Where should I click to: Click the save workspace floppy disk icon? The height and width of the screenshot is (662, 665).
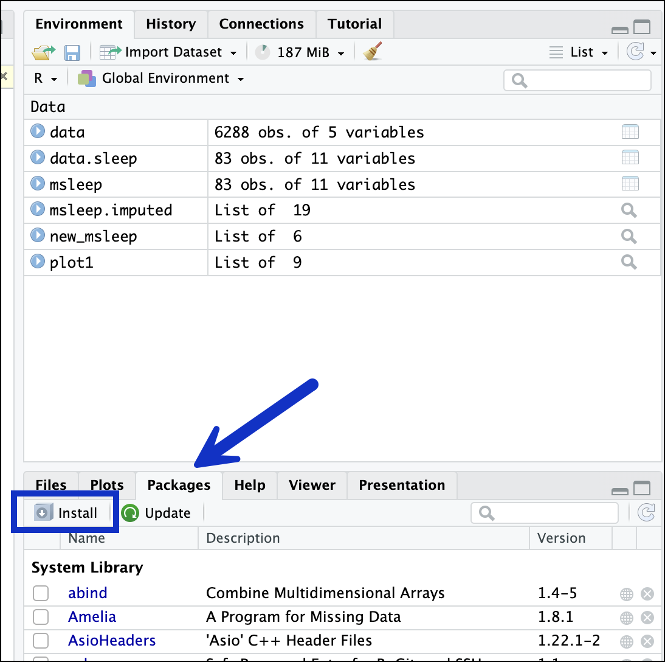click(72, 52)
